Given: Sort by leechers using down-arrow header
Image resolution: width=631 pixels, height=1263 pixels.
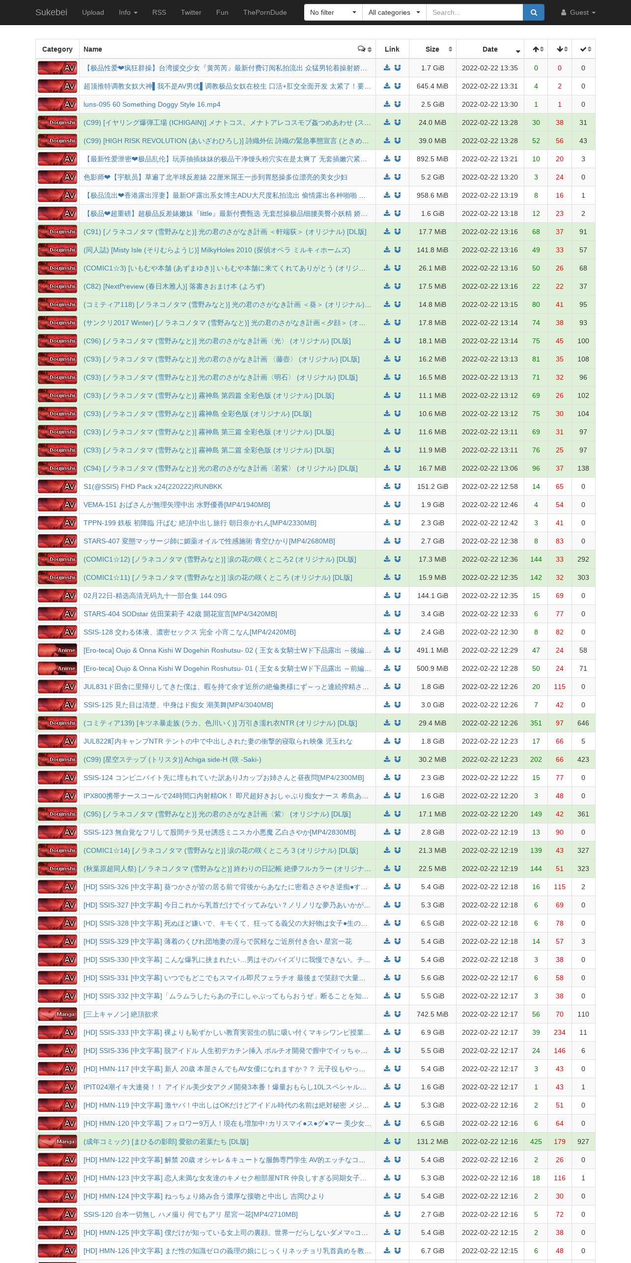Looking at the screenshot, I should coord(560,49).
